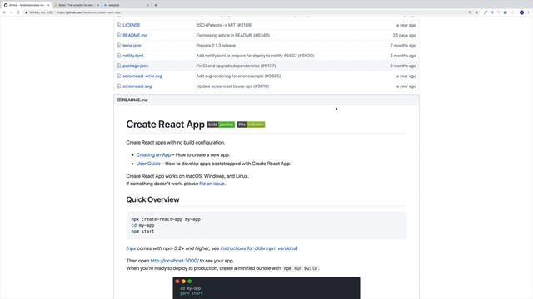Bookmark this page with the star icon
Viewport: 533px width, 299px height.
pyautogui.click(x=476, y=12)
